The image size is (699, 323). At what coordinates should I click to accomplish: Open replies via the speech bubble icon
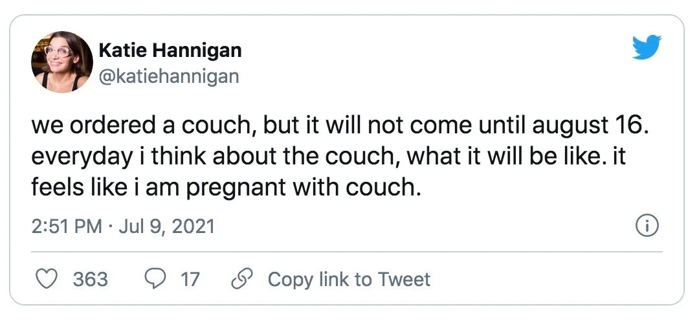coord(155,279)
